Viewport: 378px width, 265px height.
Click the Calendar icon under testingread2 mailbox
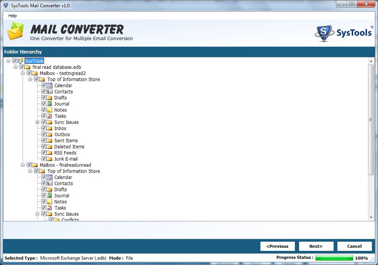click(x=49, y=85)
